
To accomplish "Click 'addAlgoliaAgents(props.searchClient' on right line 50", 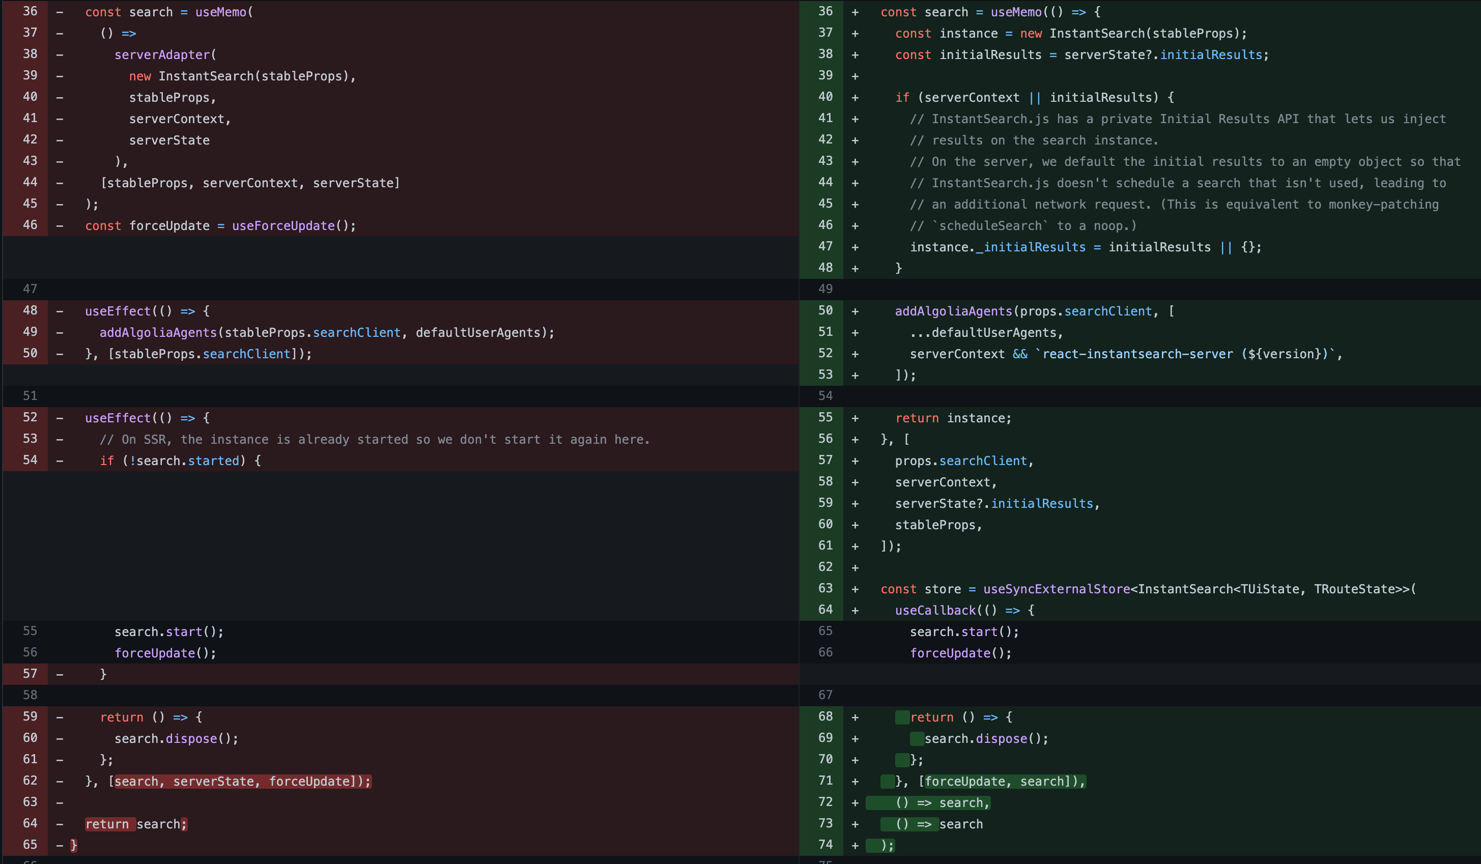I will click(x=1023, y=311).
